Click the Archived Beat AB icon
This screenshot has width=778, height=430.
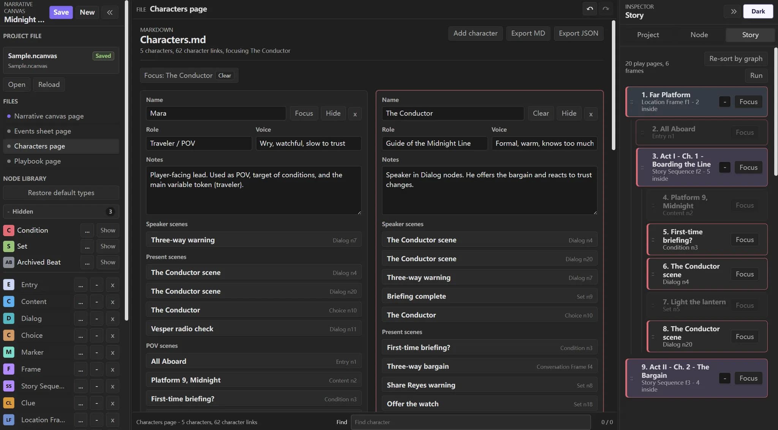(x=9, y=262)
